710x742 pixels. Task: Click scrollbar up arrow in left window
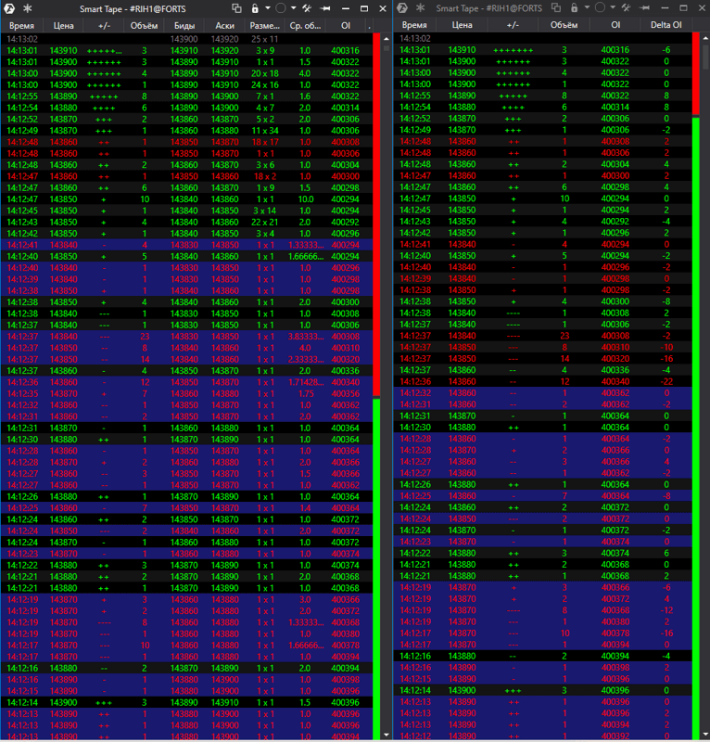click(x=386, y=39)
